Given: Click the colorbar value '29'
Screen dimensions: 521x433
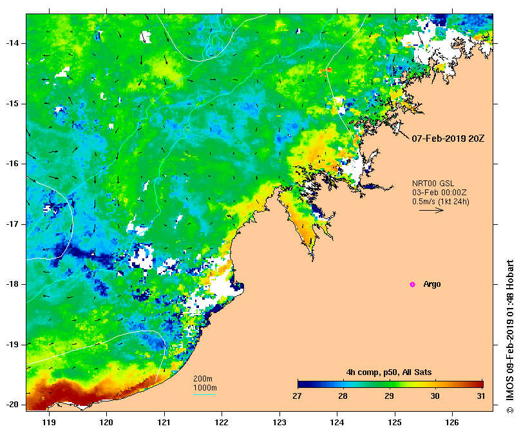Looking at the screenshot, I should point(390,396).
